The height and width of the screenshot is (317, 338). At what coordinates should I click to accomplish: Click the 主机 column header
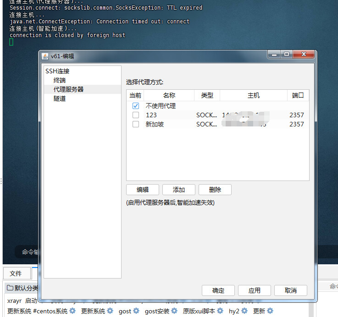254,95
